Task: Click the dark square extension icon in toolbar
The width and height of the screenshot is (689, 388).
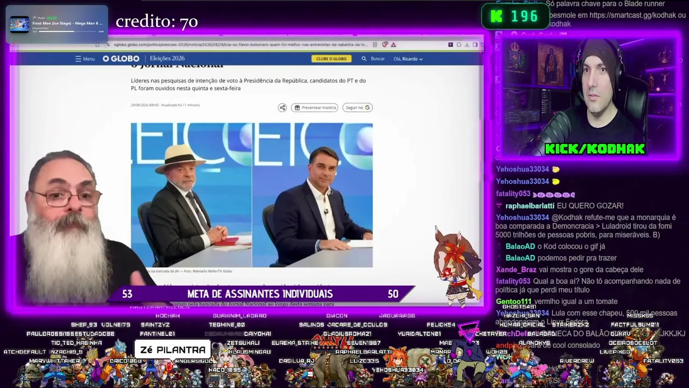Action: (x=451, y=45)
